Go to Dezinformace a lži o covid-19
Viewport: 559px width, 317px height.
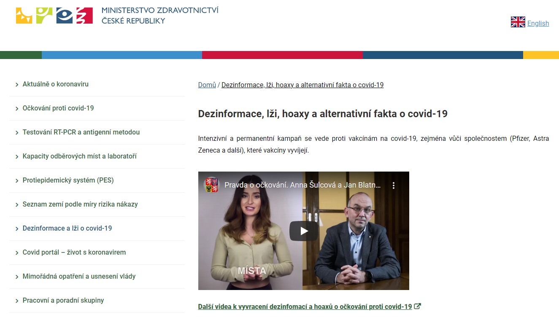[x=67, y=228]
